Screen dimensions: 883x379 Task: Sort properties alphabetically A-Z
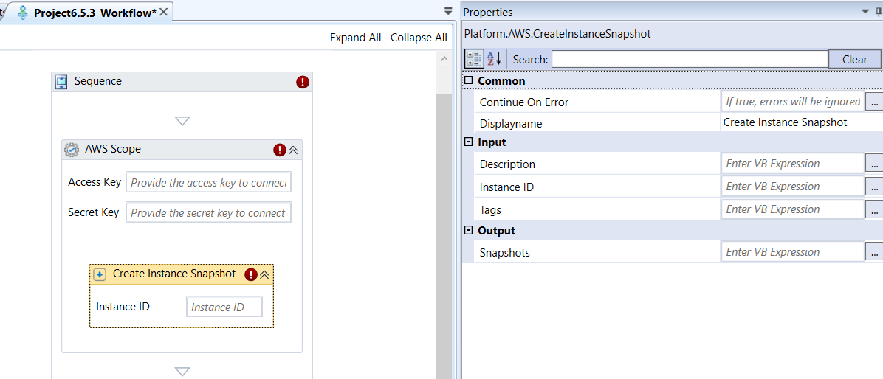tap(494, 59)
